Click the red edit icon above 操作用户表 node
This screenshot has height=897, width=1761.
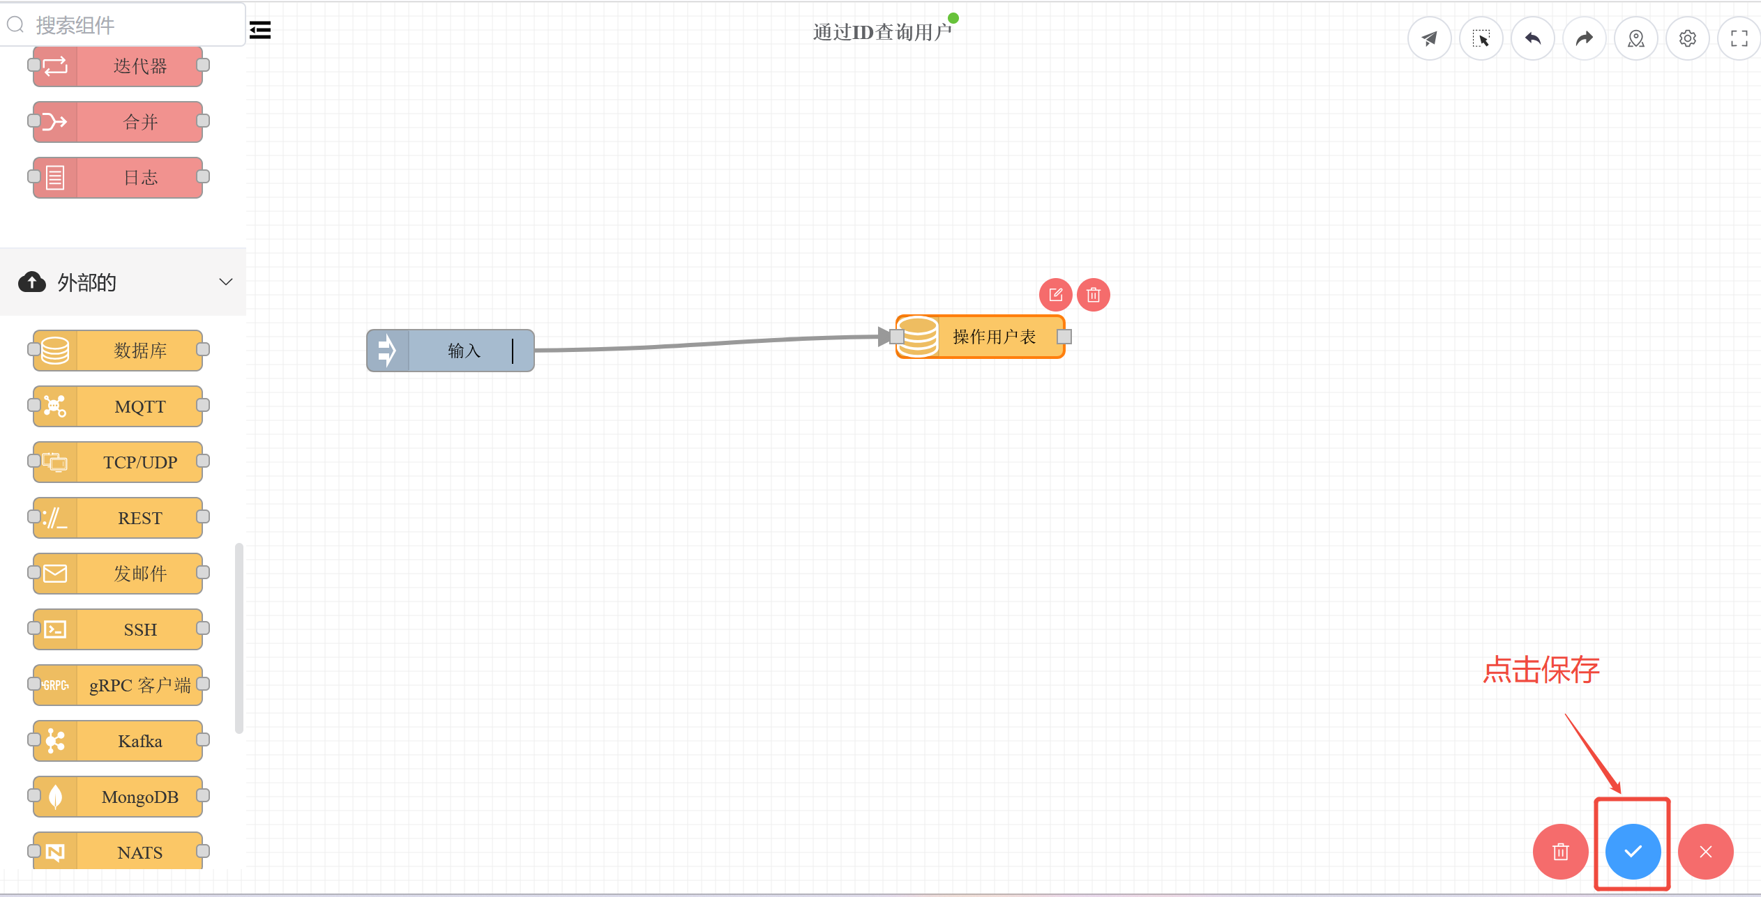(x=1055, y=295)
